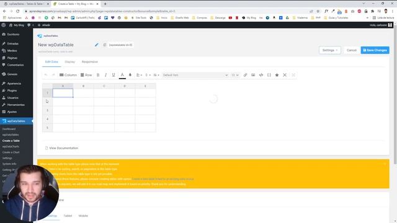Open Create a Chart submenu item
The width and height of the screenshot is (397, 223).
(11, 152)
